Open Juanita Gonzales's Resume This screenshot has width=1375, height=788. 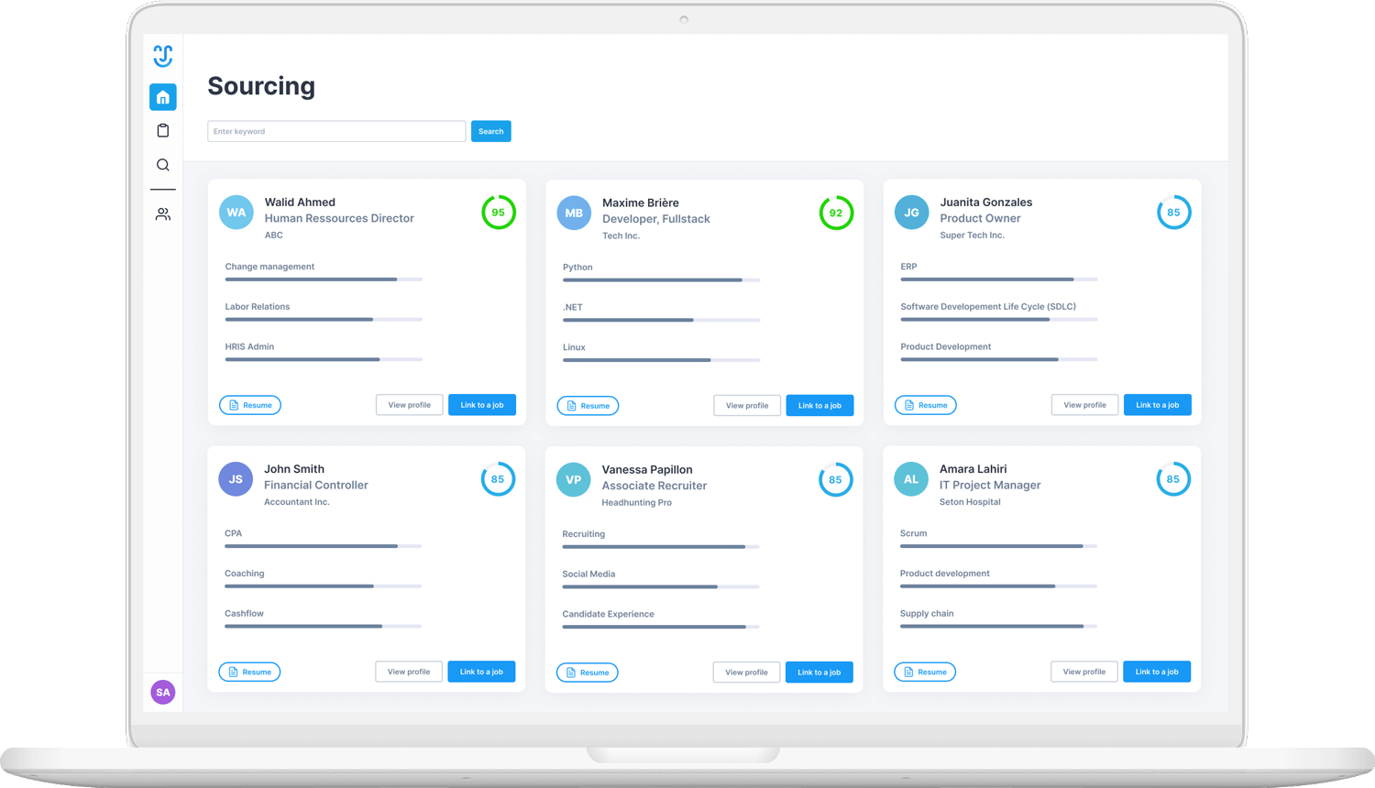925,405
